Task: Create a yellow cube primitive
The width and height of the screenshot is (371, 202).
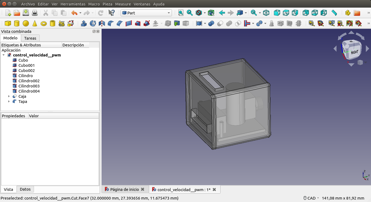Action: pos(8,24)
